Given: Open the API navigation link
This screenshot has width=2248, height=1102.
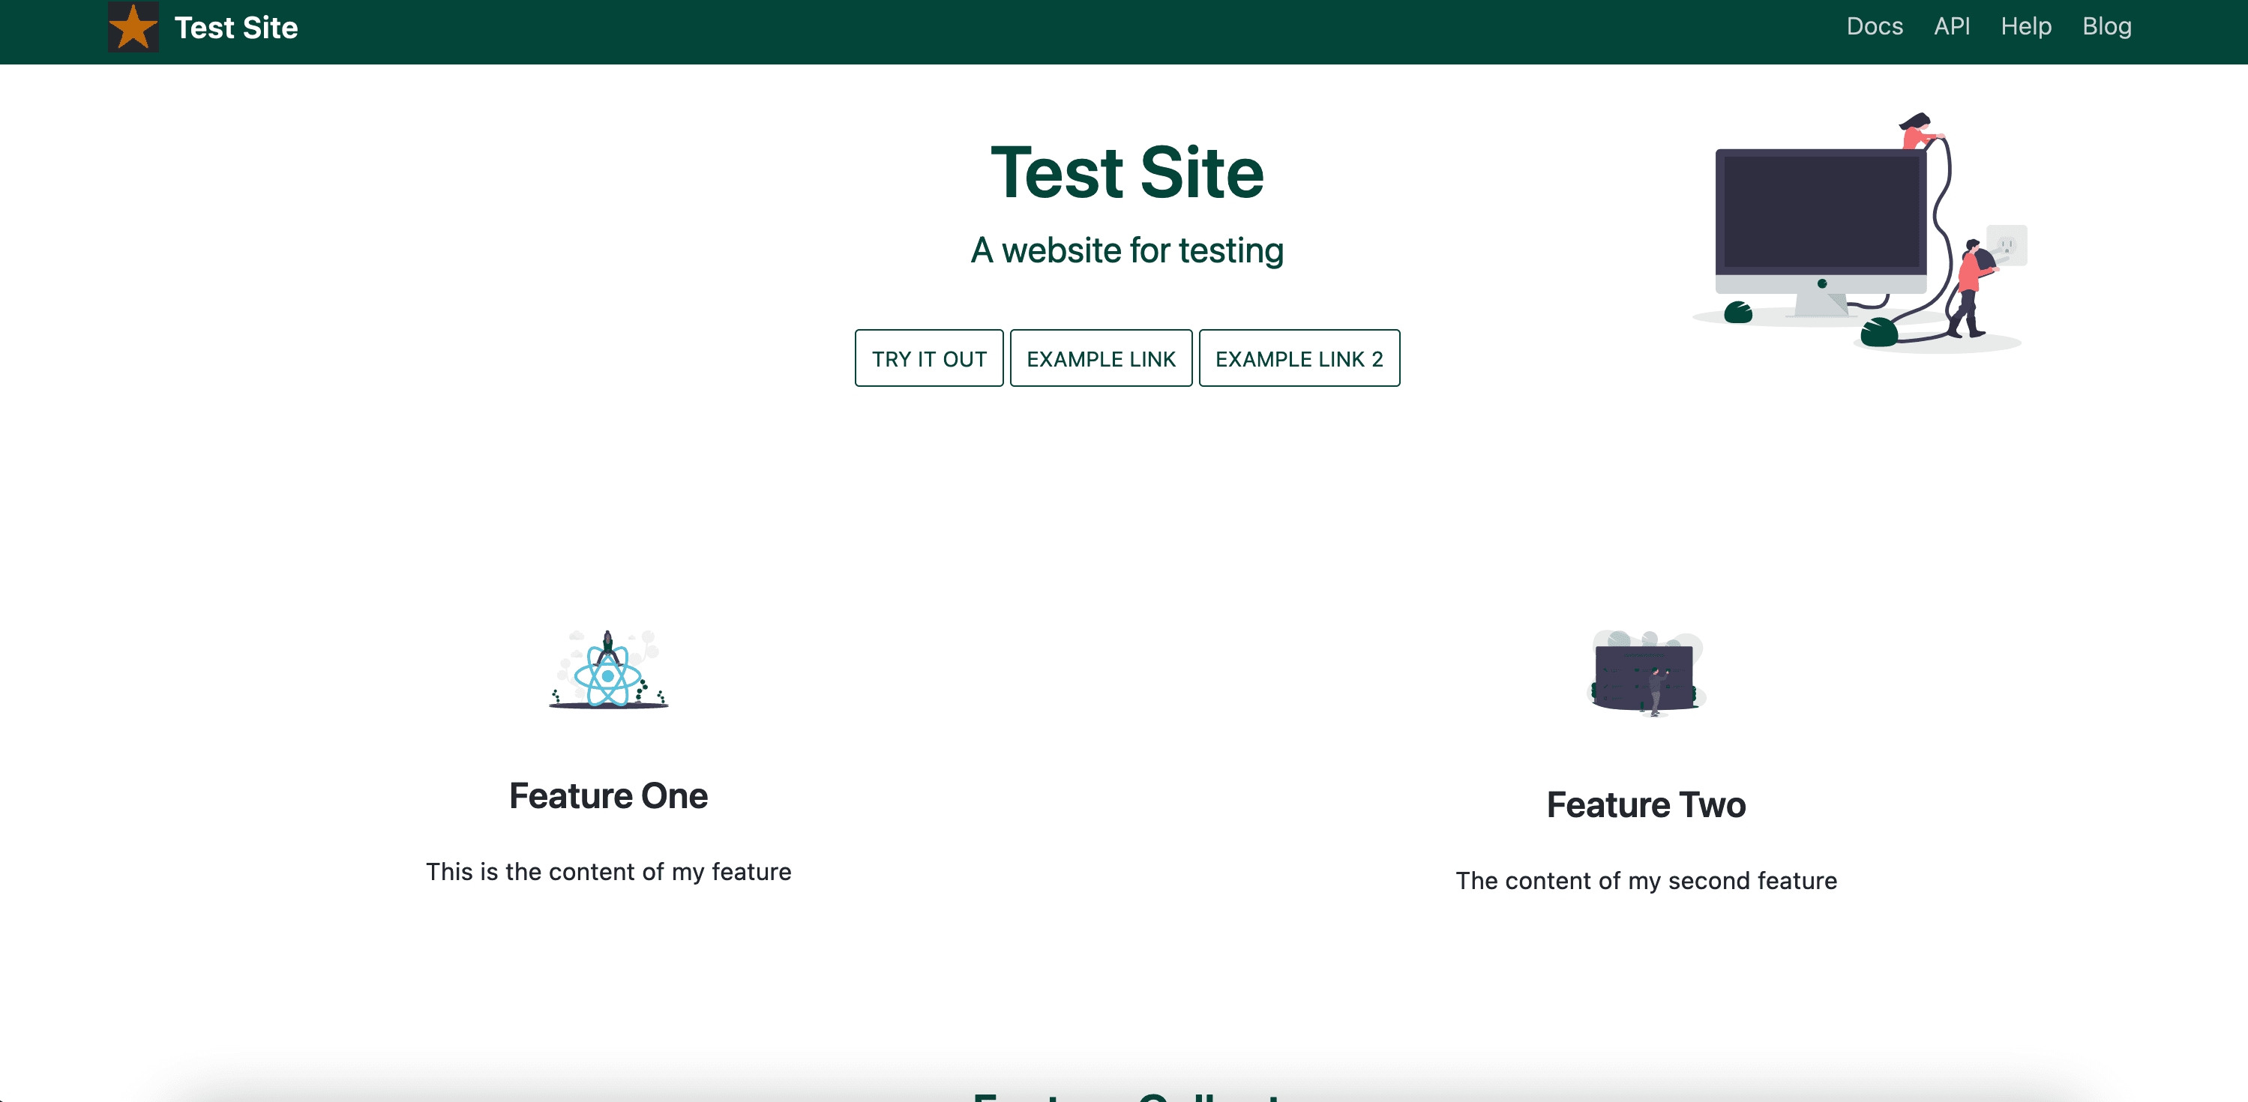Looking at the screenshot, I should [x=1951, y=27].
